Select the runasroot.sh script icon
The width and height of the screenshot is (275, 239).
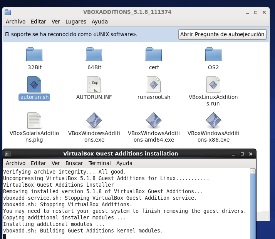pyautogui.click(x=154, y=84)
